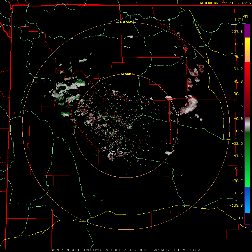Select the -78.7 scale value

[x=237, y=181]
